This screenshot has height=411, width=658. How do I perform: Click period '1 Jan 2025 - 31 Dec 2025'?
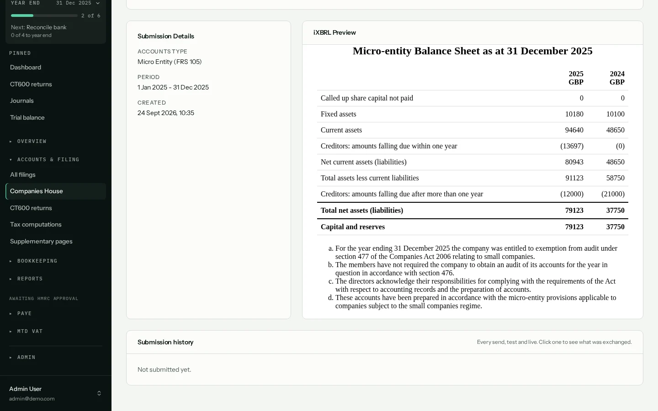(x=173, y=88)
